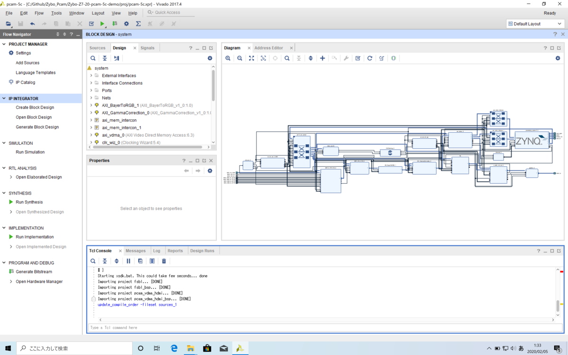The image size is (568, 355).
Task: Click the Tcl Console vertical scrollbar
Action: 558,305
